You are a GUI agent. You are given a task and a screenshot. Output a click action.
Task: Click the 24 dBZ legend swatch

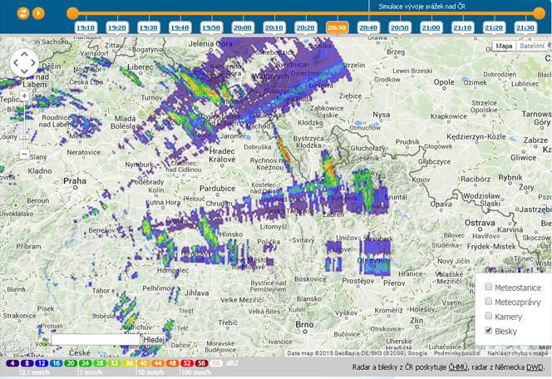85,363
